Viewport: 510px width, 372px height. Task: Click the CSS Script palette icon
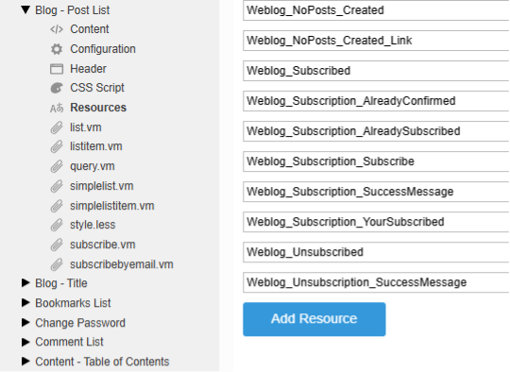[x=57, y=88]
